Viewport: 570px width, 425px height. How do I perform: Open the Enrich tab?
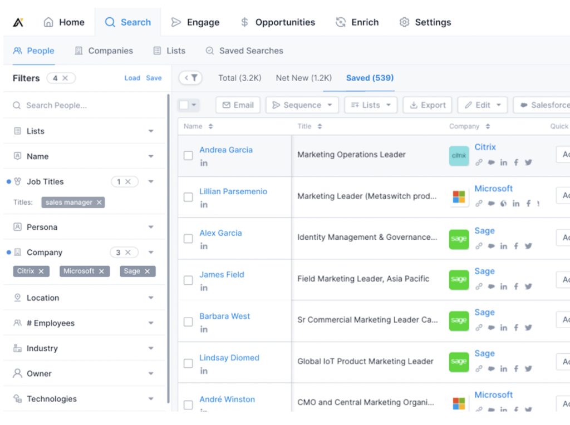point(357,22)
